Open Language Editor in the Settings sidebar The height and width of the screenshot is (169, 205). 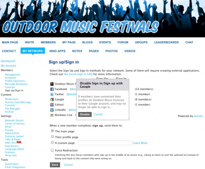pyautogui.click(x=14, y=149)
